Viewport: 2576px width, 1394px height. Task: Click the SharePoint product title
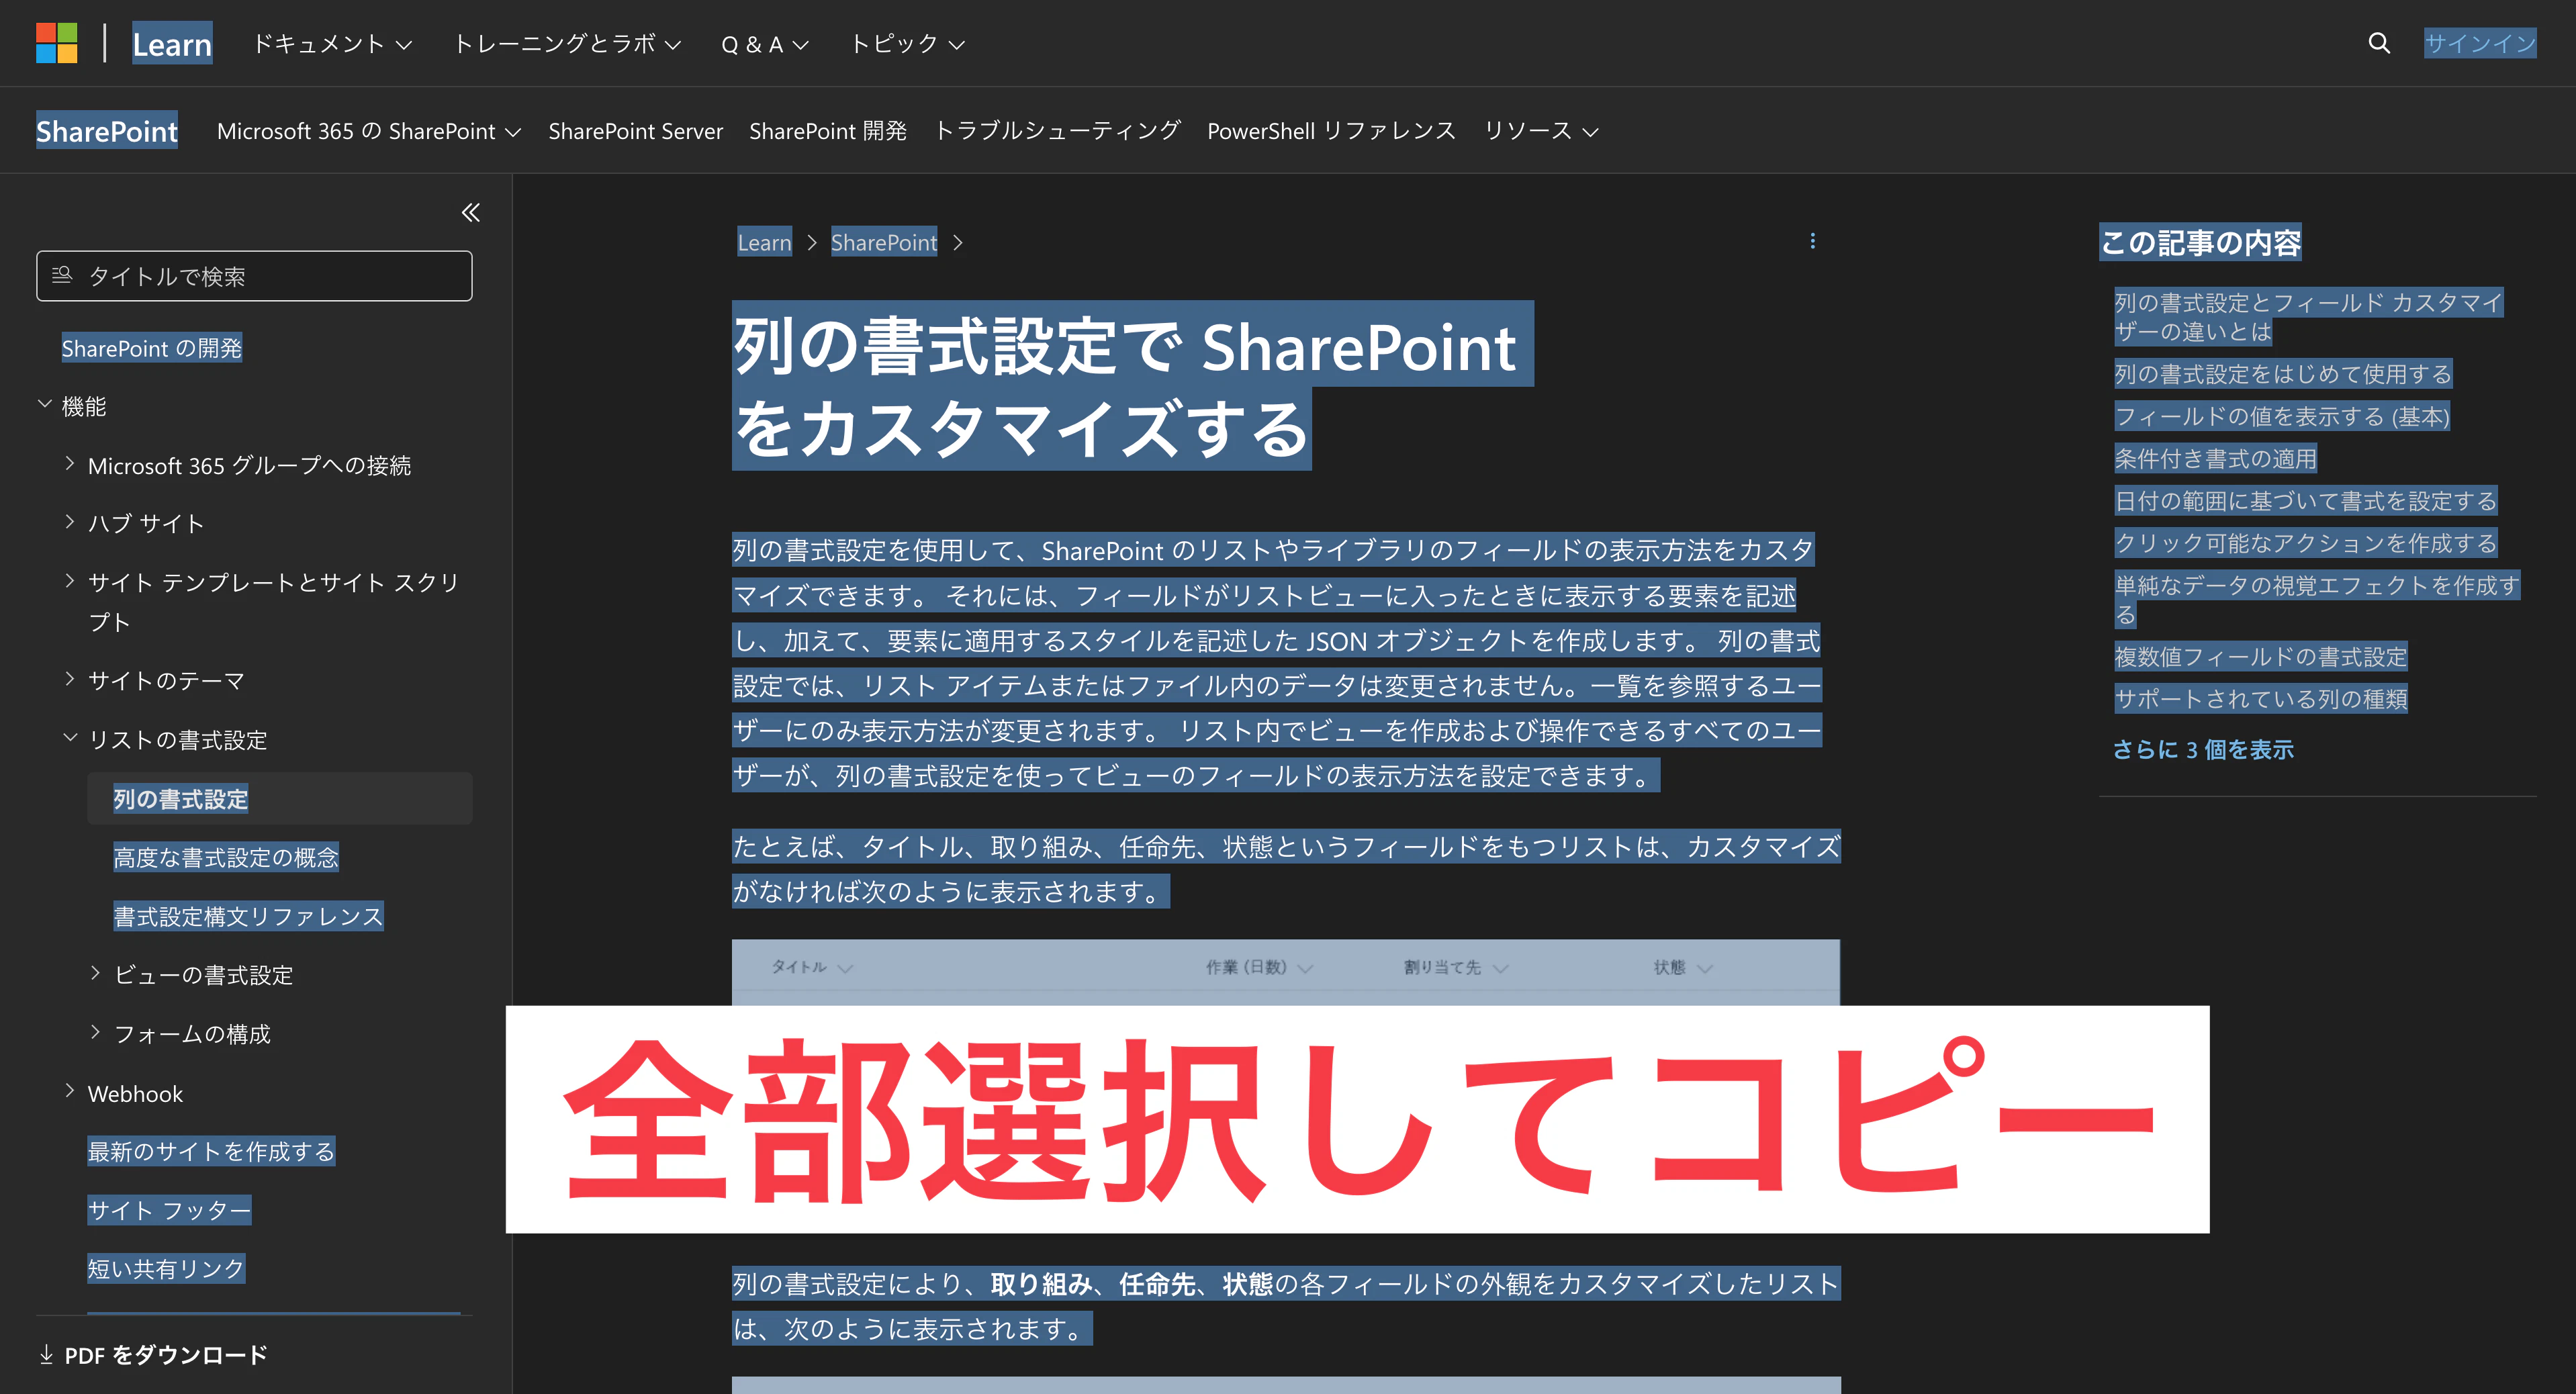(x=107, y=130)
